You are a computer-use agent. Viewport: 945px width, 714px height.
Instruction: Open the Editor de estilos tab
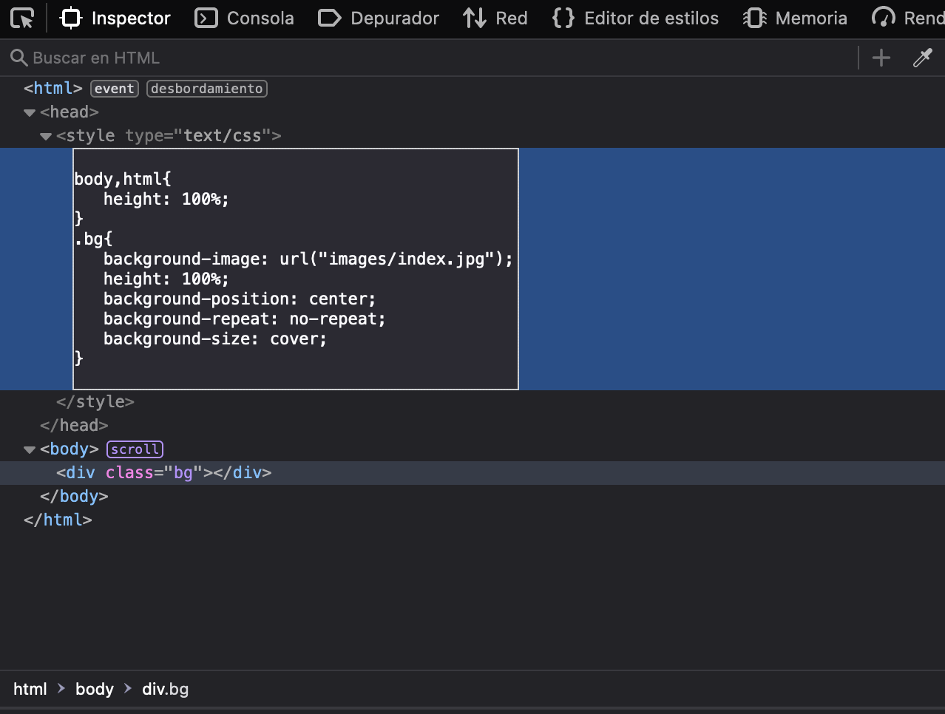click(x=636, y=18)
